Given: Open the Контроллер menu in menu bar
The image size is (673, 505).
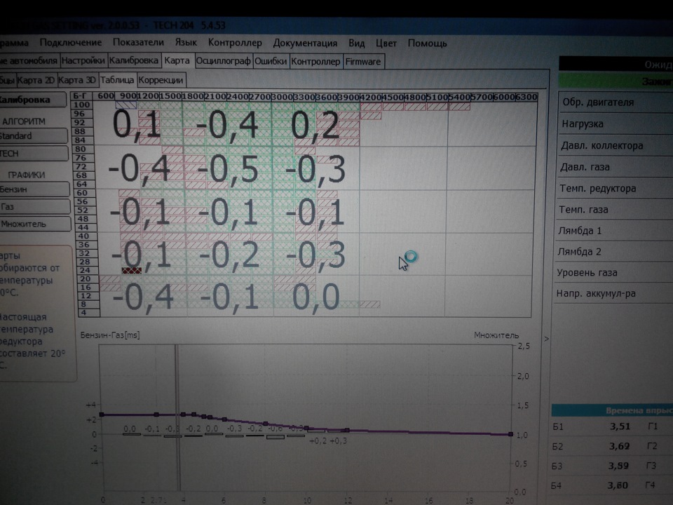Looking at the screenshot, I should (x=235, y=43).
